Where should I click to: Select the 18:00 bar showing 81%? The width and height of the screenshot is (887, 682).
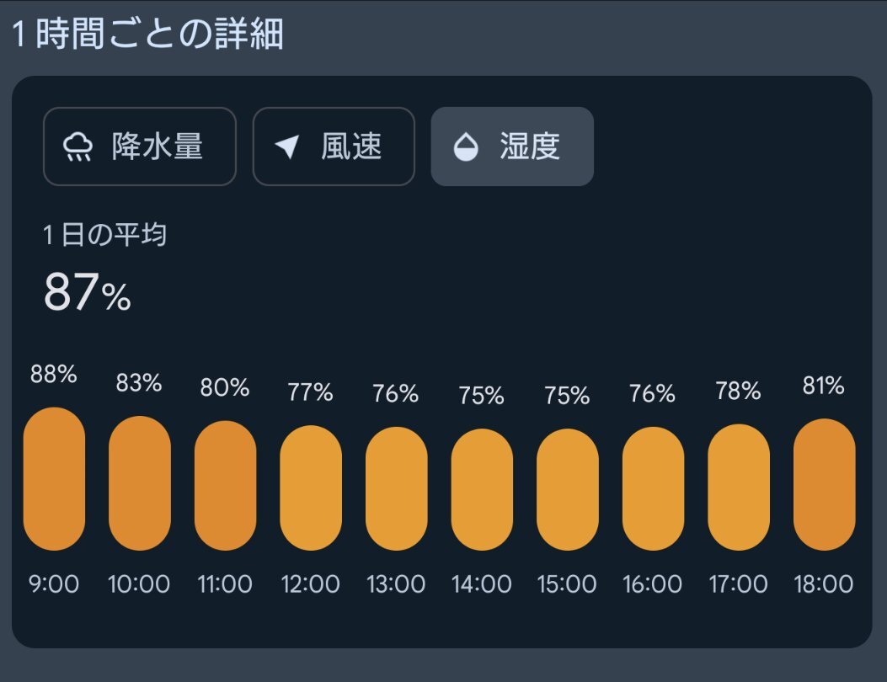pos(824,484)
